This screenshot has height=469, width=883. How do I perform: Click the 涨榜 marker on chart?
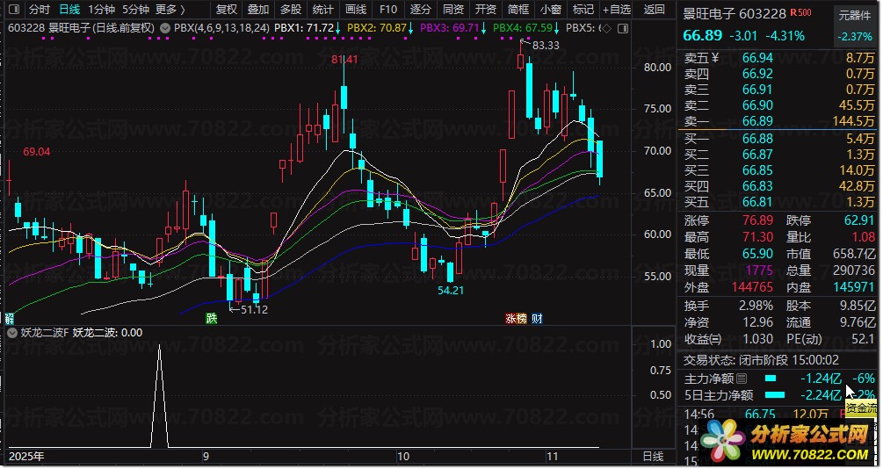516,319
